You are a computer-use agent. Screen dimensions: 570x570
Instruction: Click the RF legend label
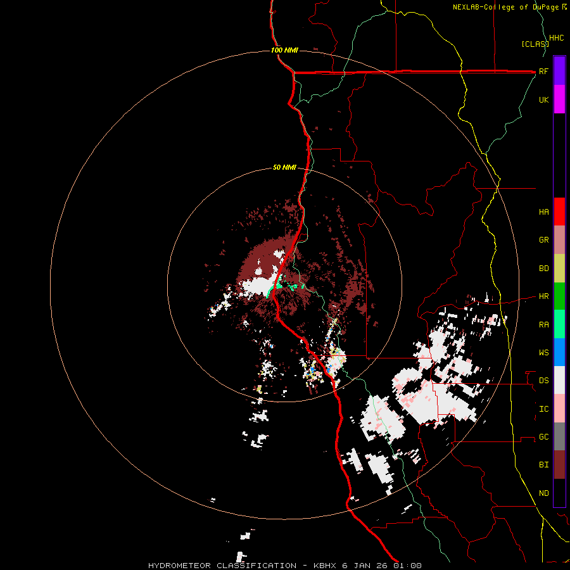[543, 71]
